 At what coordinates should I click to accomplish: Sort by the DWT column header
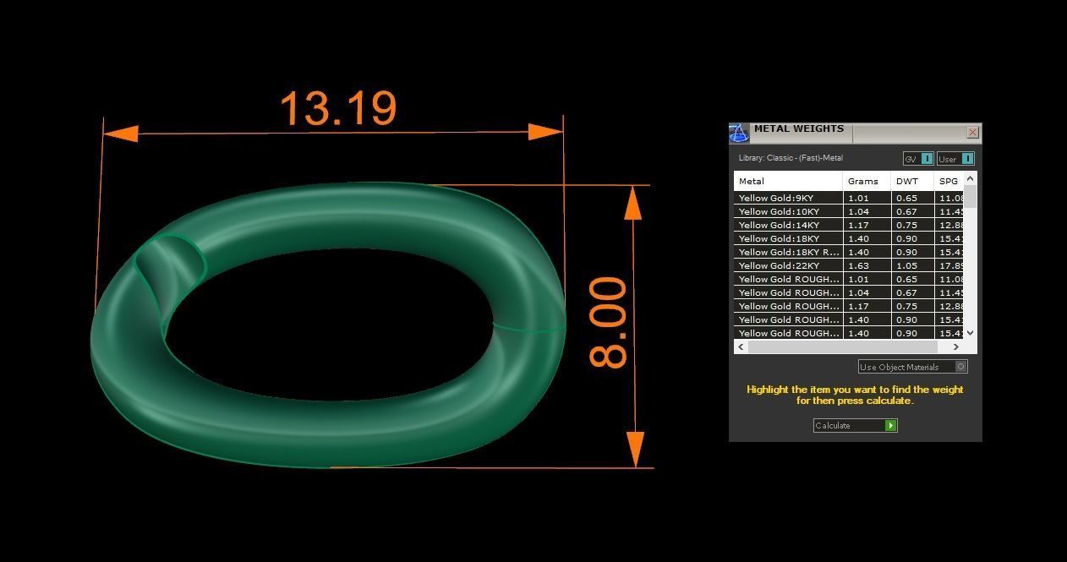[912, 181]
